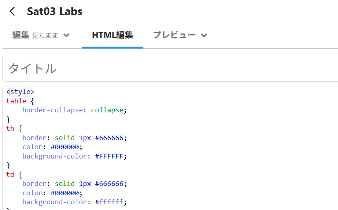Click the collapse value in table rule
The image size is (338, 210).
point(107,110)
